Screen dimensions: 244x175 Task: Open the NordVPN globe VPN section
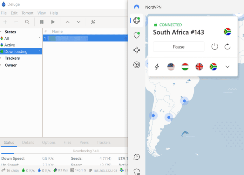coord(137,20)
